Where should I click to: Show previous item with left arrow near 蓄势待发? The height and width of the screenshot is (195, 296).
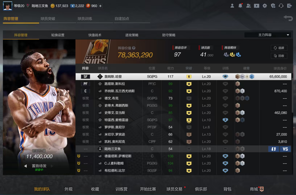[x=25, y=166]
